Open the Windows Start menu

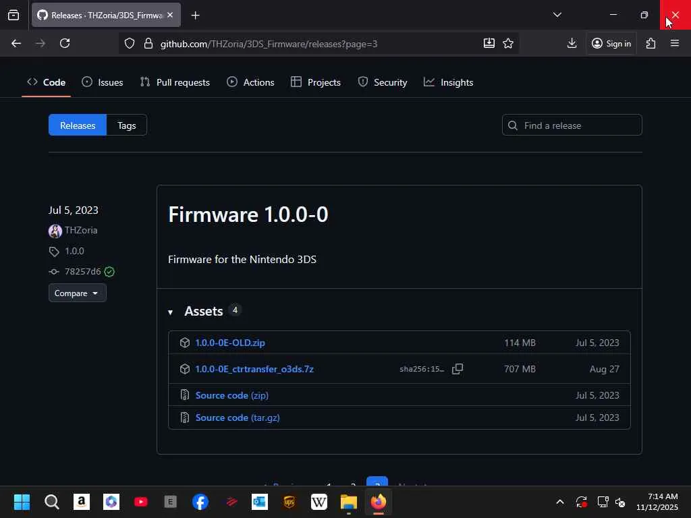coord(22,502)
